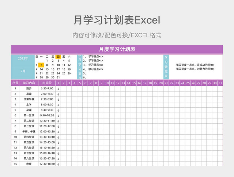Click the check mark in the 上学 row
Screen dimensions: 234x177
point(58,105)
